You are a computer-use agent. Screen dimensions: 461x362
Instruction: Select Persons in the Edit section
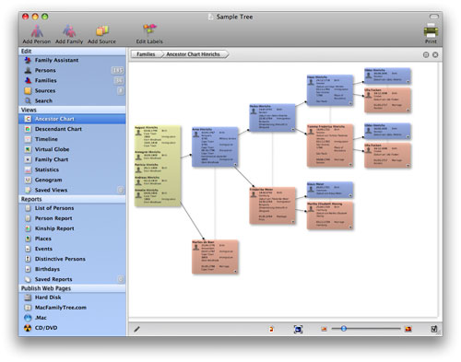coord(72,70)
